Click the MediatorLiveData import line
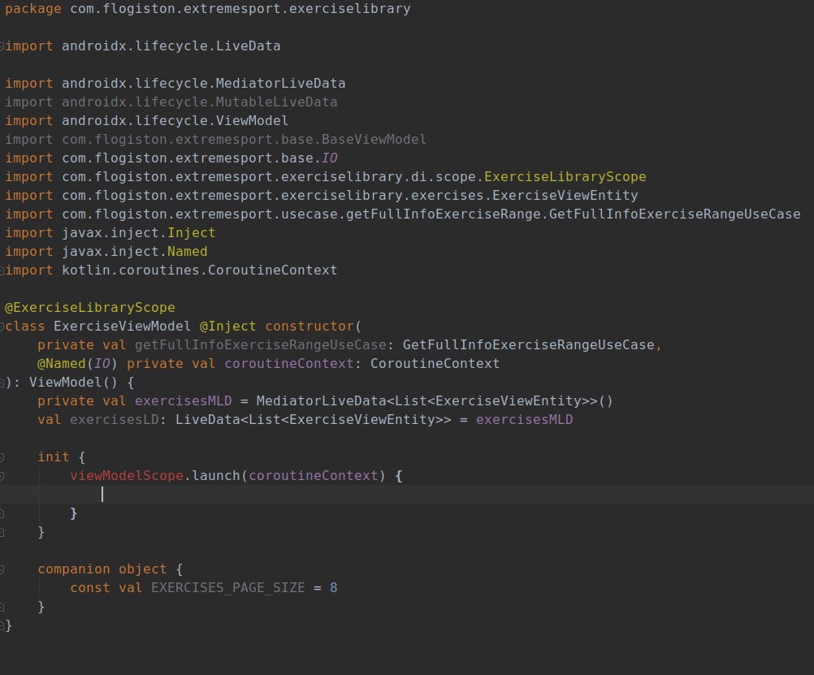The image size is (814, 675). 175,84
